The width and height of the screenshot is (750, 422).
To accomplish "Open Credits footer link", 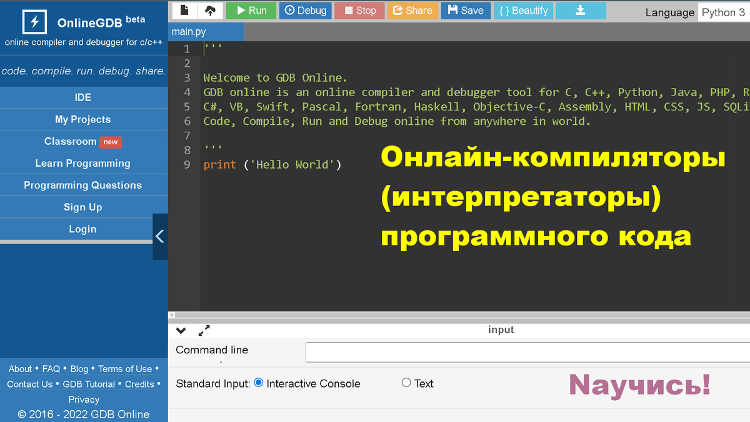I will (140, 384).
